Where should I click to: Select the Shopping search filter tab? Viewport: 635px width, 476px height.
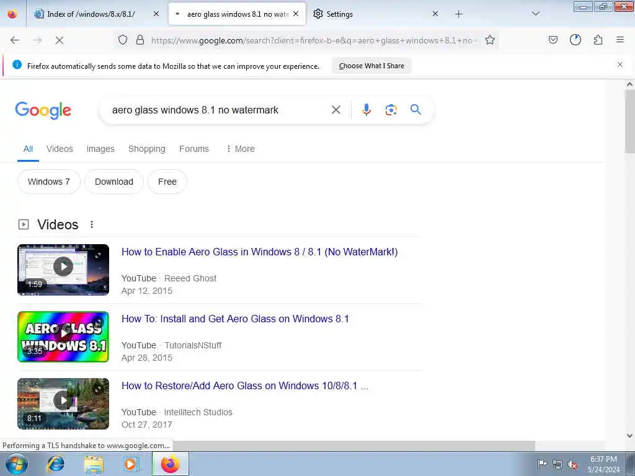pyautogui.click(x=146, y=149)
